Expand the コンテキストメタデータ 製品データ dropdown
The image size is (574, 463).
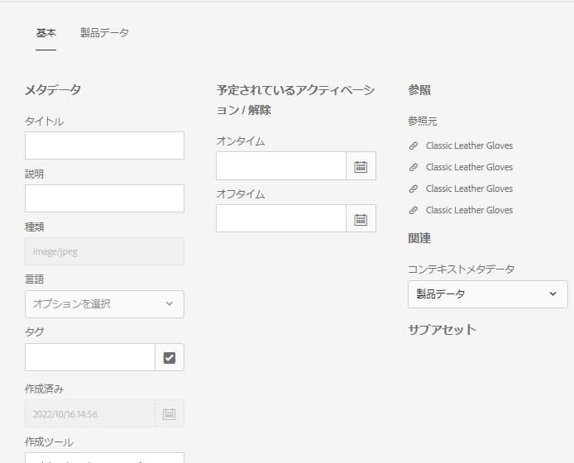[x=488, y=294]
